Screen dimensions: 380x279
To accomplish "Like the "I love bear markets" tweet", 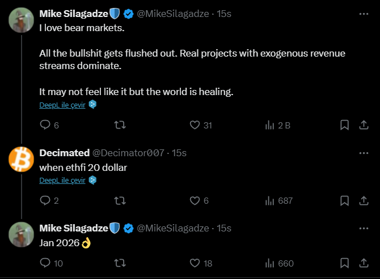I will pyautogui.click(x=195, y=125).
